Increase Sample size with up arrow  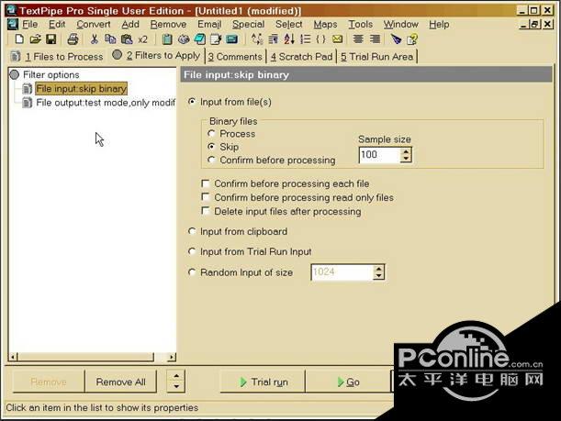(x=406, y=151)
